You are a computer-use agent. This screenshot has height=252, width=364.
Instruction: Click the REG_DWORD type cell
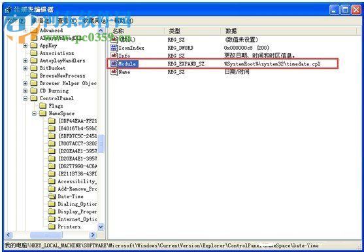180,48
